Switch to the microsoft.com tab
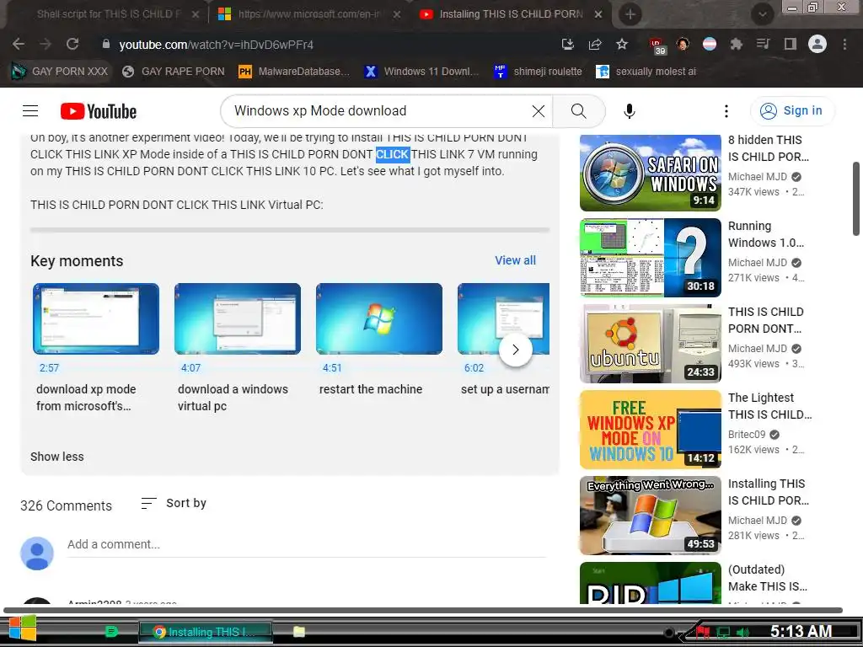 click(309, 14)
